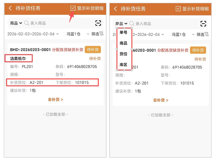Open 冯蓝1仓 warehouse selector on left screen
The width and height of the screenshot is (218, 161).
(73, 34)
